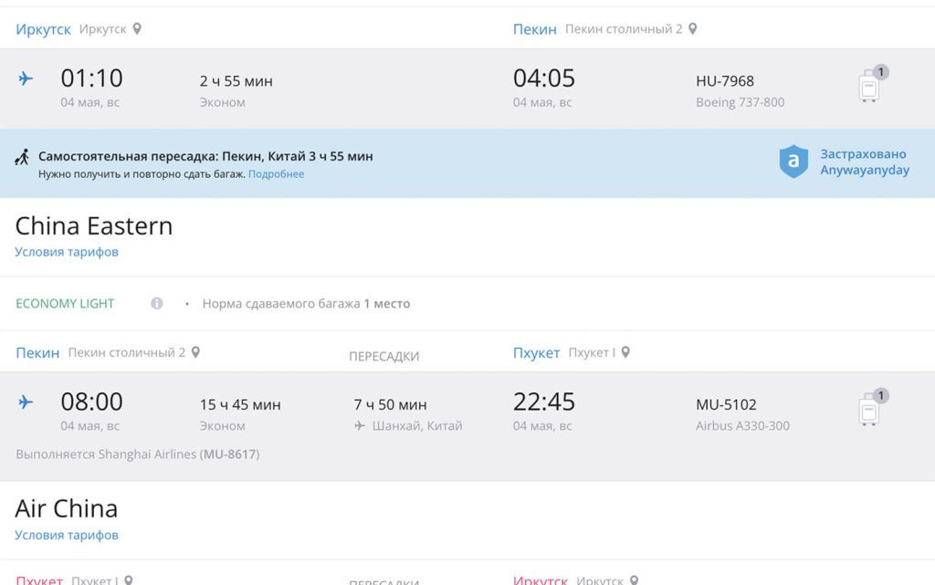Viewport: 935px width, 585px height.
Task: Click the map pin next to Пхукет I
Action: coord(625,352)
